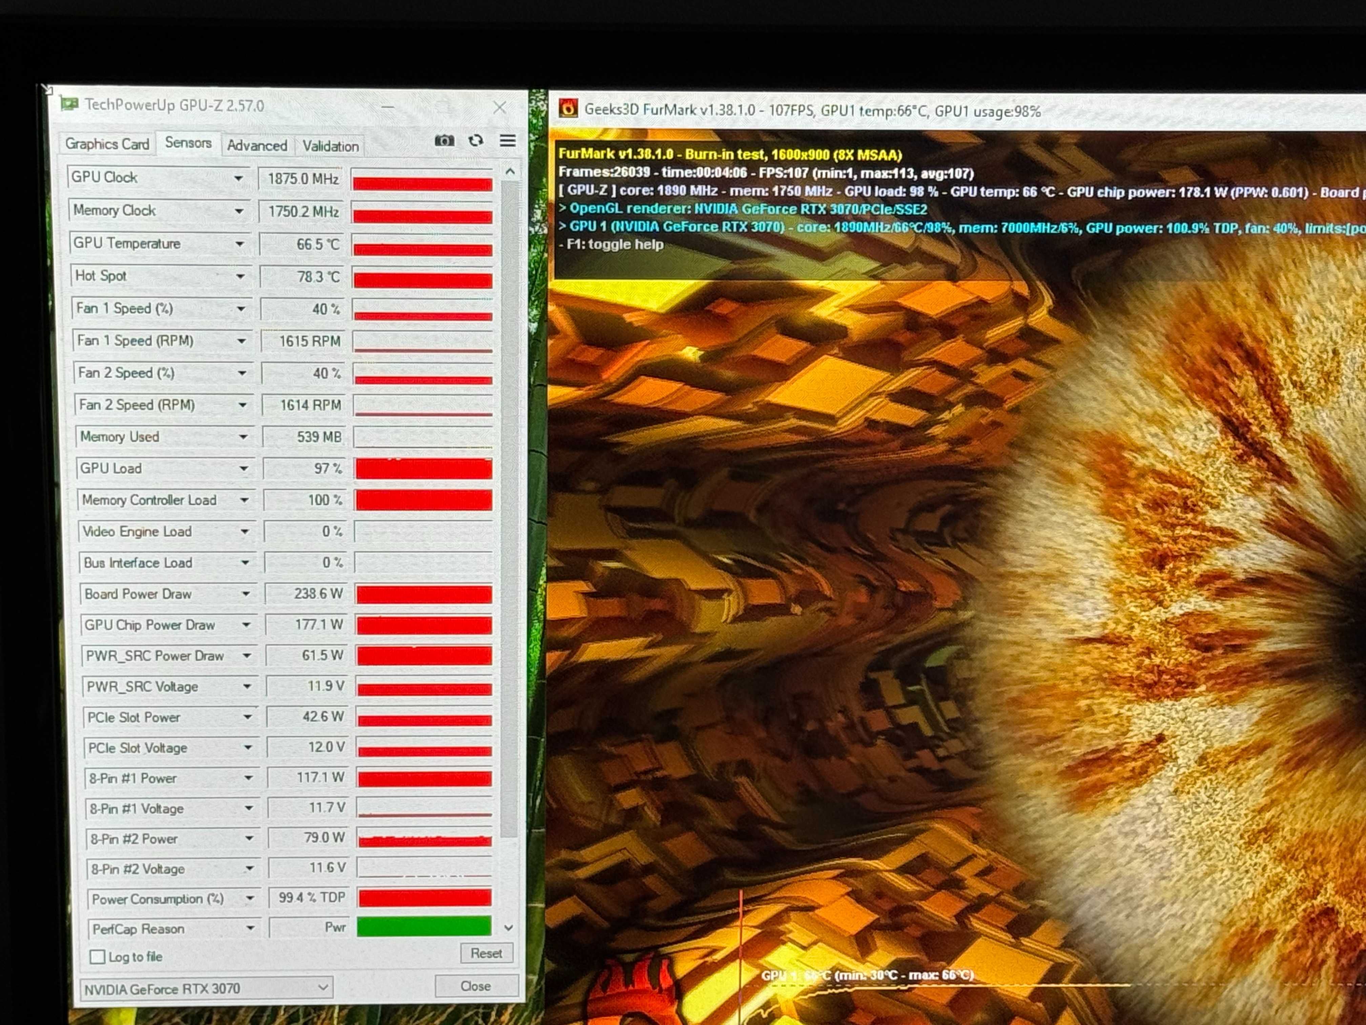Open the PWR_SRC Power Draw dropdown
The width and height of the screenshot is (1366, 1025).
(247, 656)
